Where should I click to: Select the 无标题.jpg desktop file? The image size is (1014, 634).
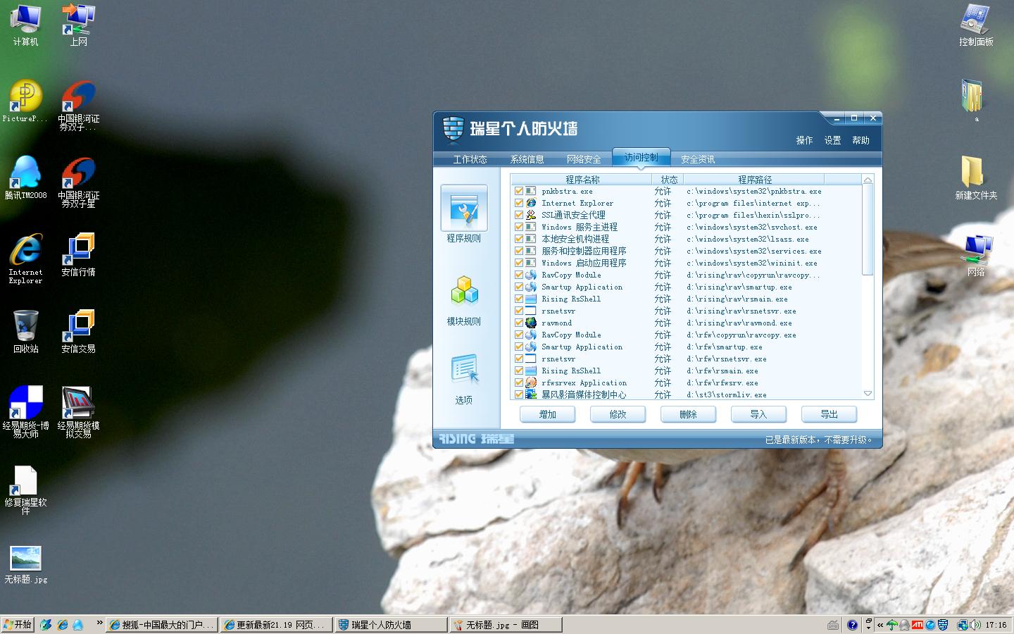[26, 564]
